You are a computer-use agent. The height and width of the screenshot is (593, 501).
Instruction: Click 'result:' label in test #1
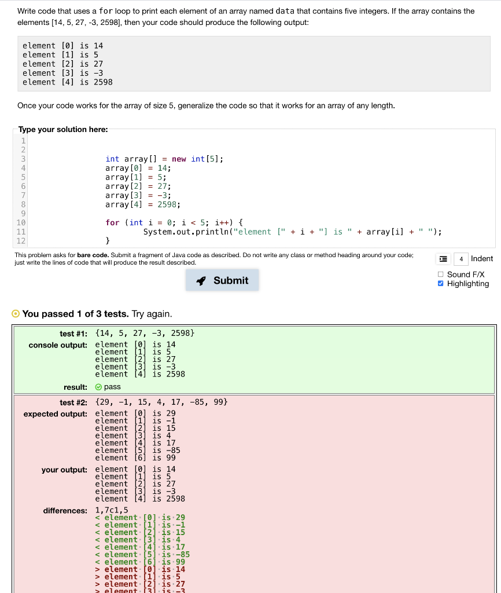click(75, 387)
